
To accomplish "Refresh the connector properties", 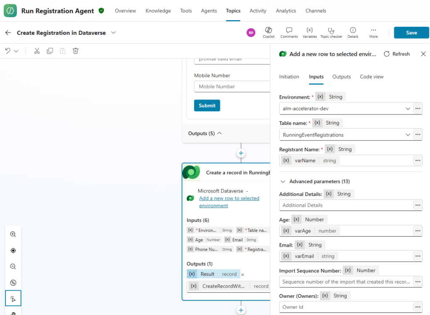I will 396,54.
